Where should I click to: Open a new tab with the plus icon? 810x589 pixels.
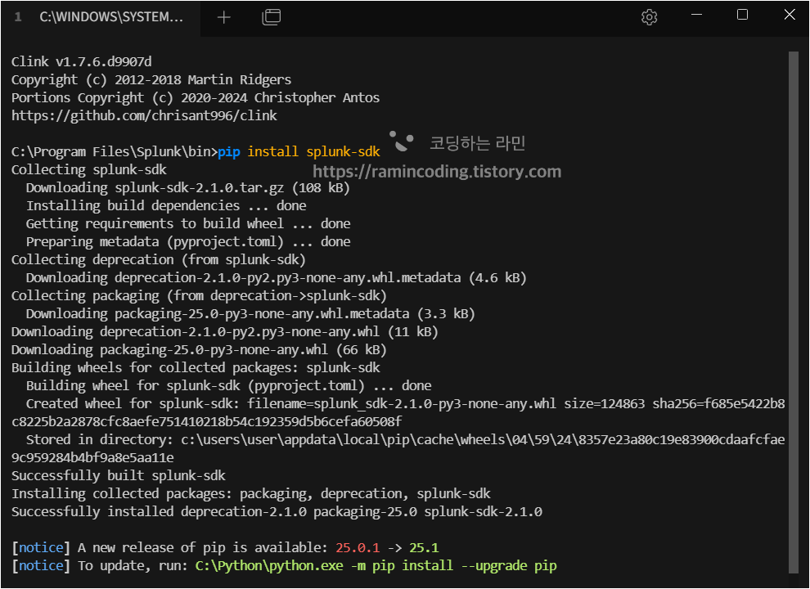click(223, 17)
